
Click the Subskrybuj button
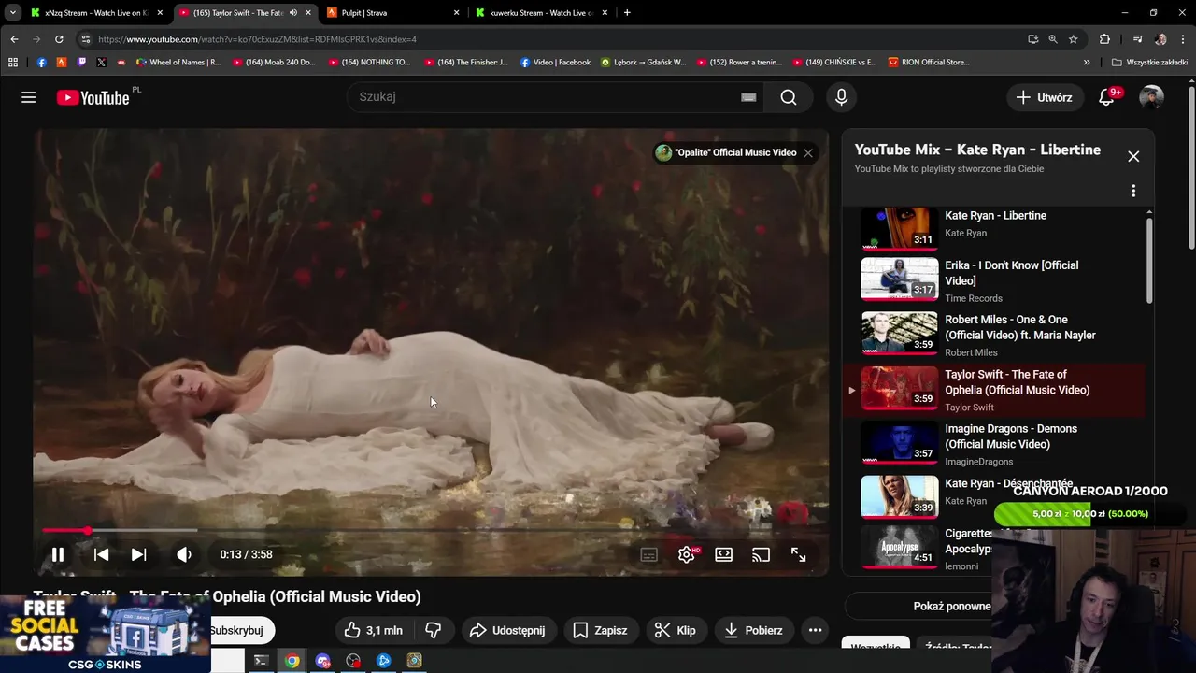240,630
